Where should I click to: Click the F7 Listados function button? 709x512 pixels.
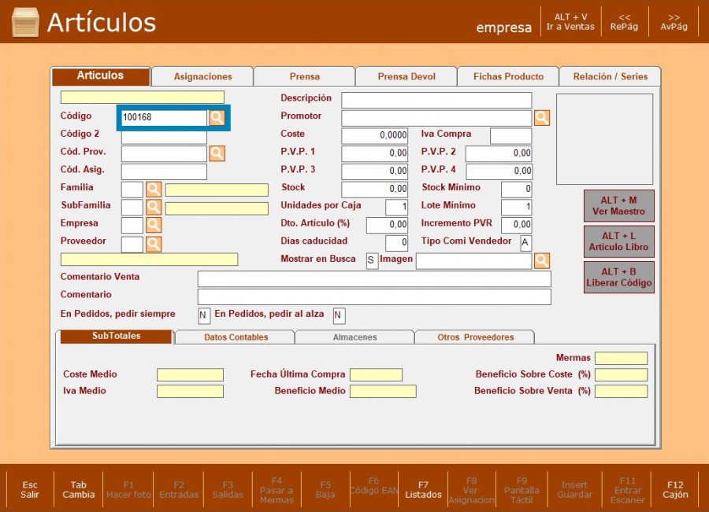pos(423,489)
